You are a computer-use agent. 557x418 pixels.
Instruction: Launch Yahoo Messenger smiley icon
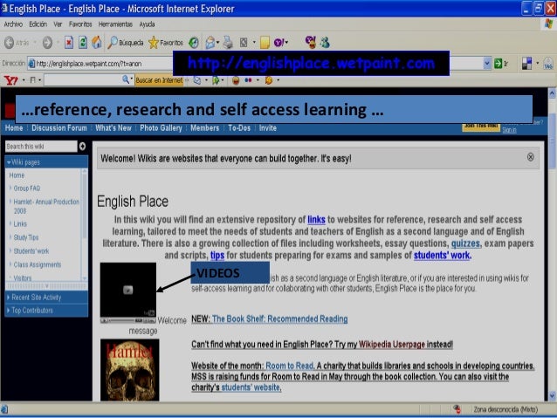(311, 42)
